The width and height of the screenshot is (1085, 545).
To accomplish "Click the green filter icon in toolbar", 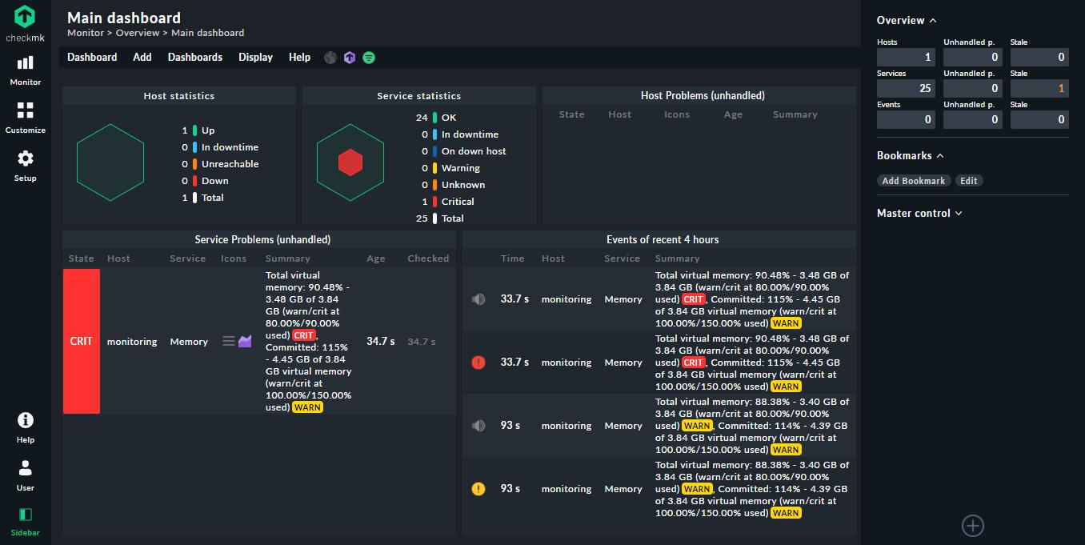I will click(x=369, y=58).
